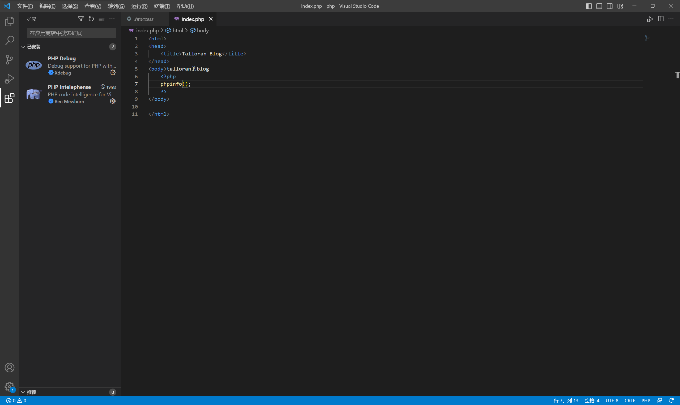Image resolution: width=680 pixels, height=405 pixels.
Task: Open the Accounts icon in activity bar
Action: coord(9,368)
